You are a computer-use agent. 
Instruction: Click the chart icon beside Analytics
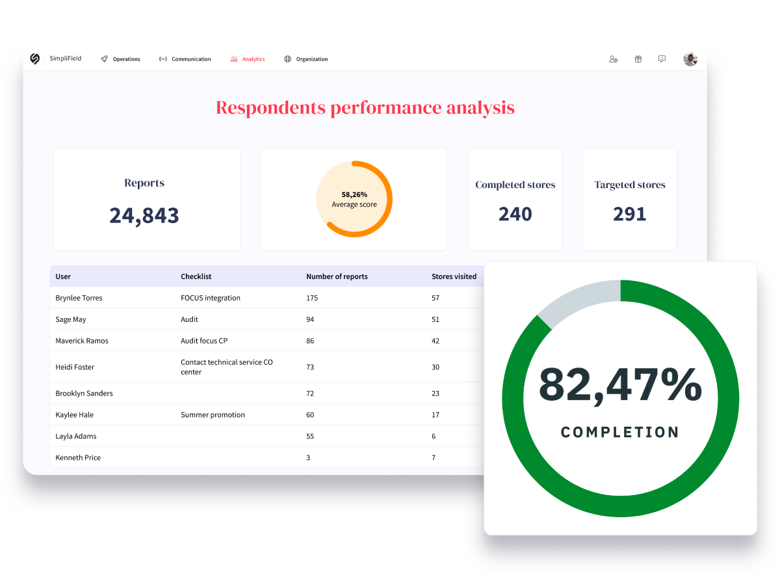[x=234, y=59]
